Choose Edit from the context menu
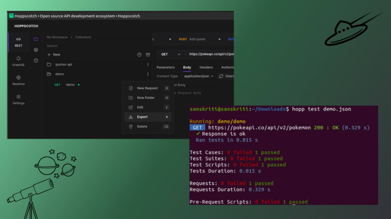Viewport: 391px width, 219px height. pos(148,107)
